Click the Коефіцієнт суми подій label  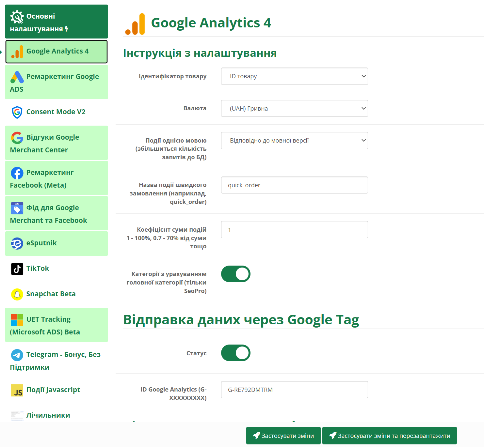coord(167,238)
